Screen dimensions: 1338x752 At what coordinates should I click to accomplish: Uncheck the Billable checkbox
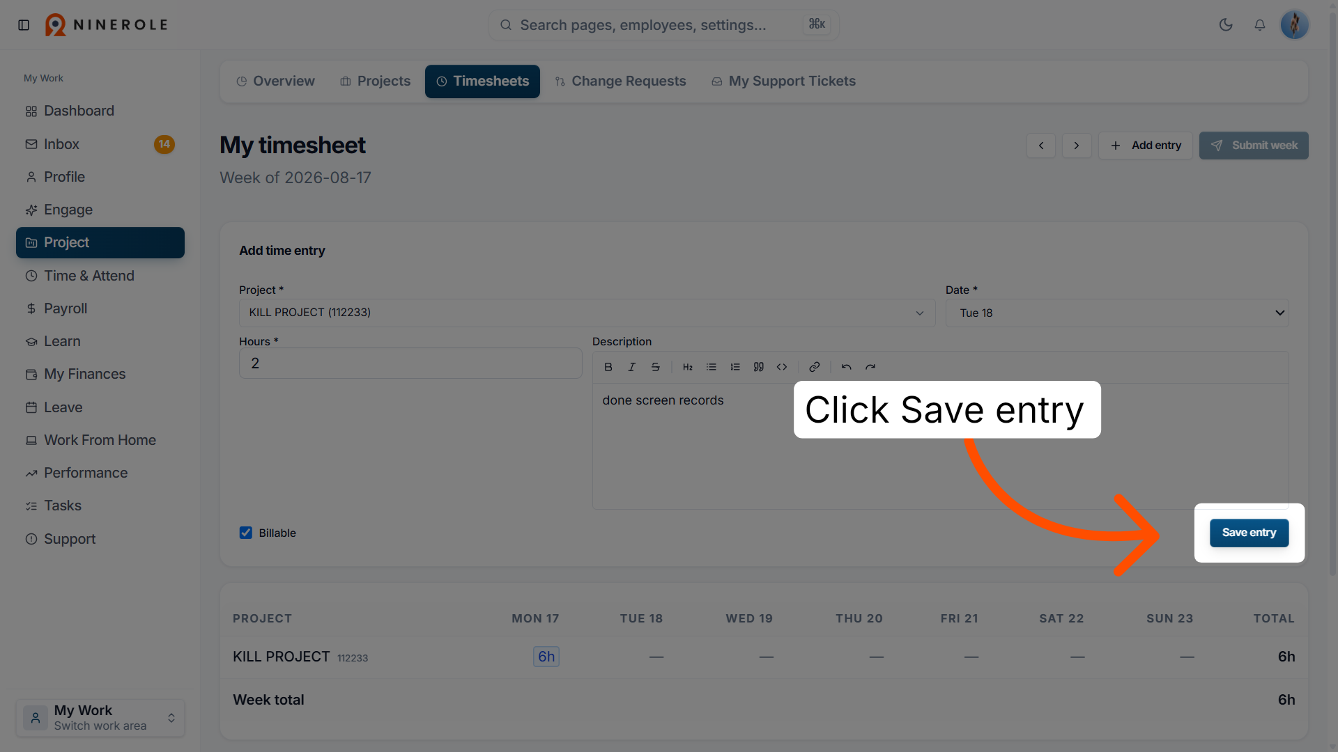click(246, 533)
